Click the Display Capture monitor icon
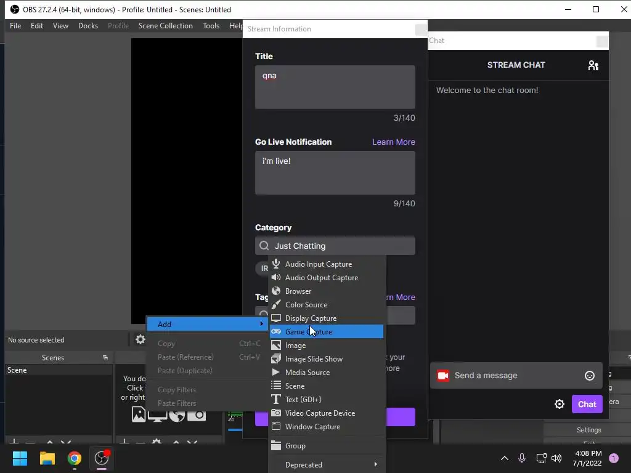This screenshot has height=473, width=631. (x=276, y=318)
